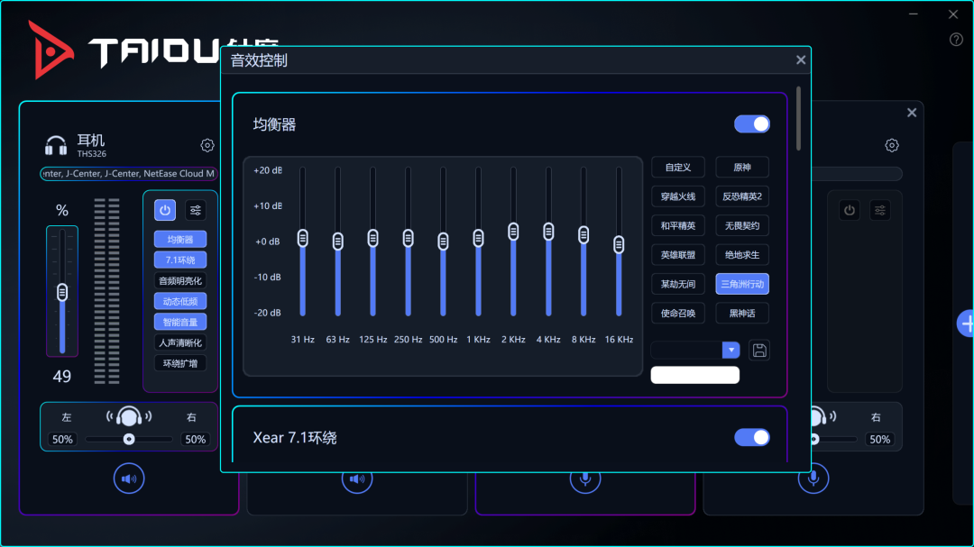Open headphone device settings gear
Viewport: 974px width, 547px height.
207,145
